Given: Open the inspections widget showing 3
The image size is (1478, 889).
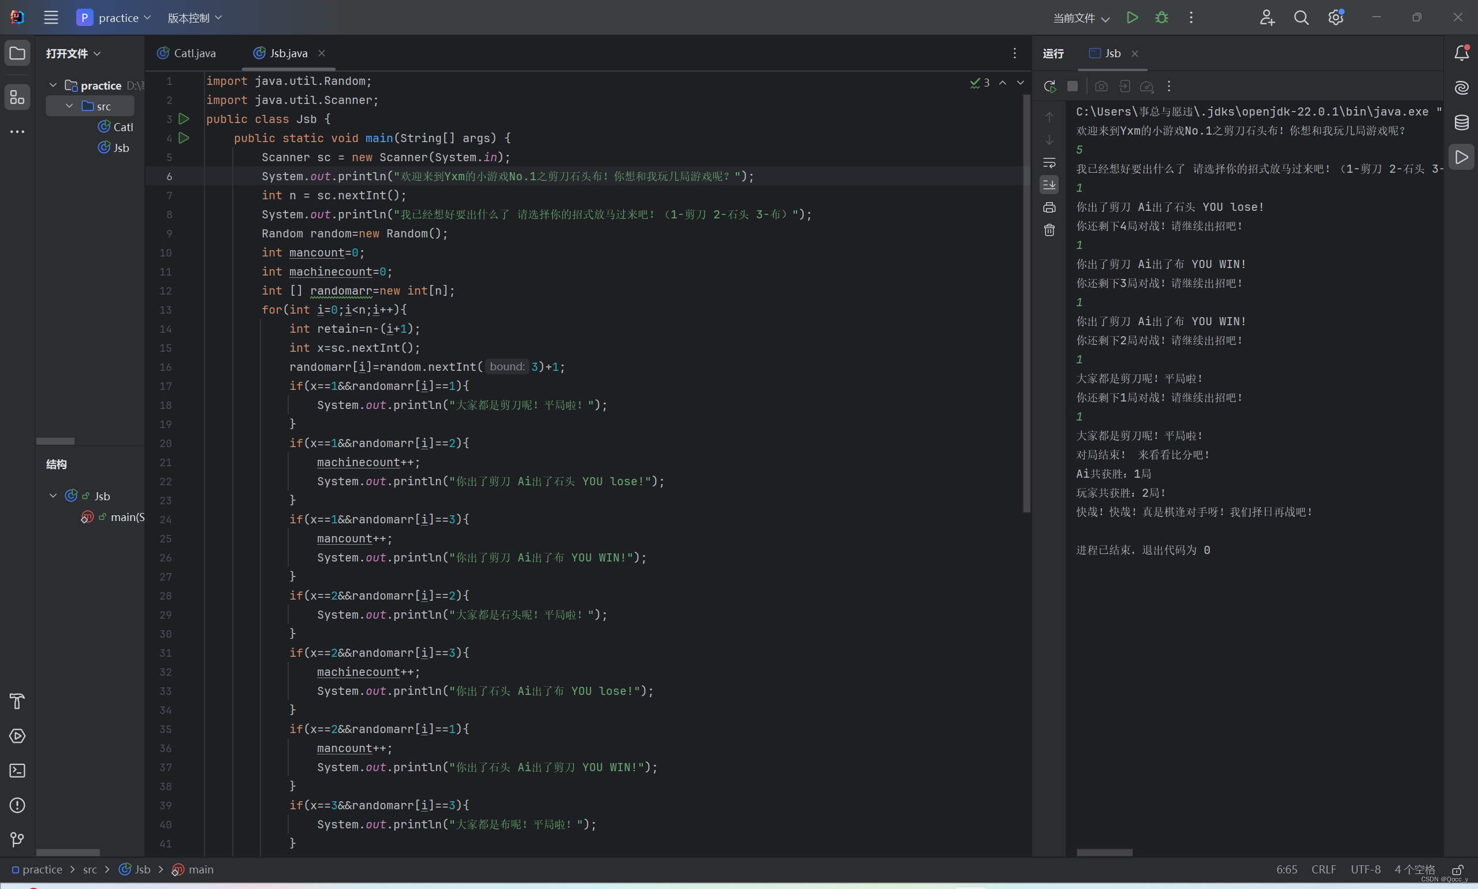Looking at the screenshot, I should [980, 83].
